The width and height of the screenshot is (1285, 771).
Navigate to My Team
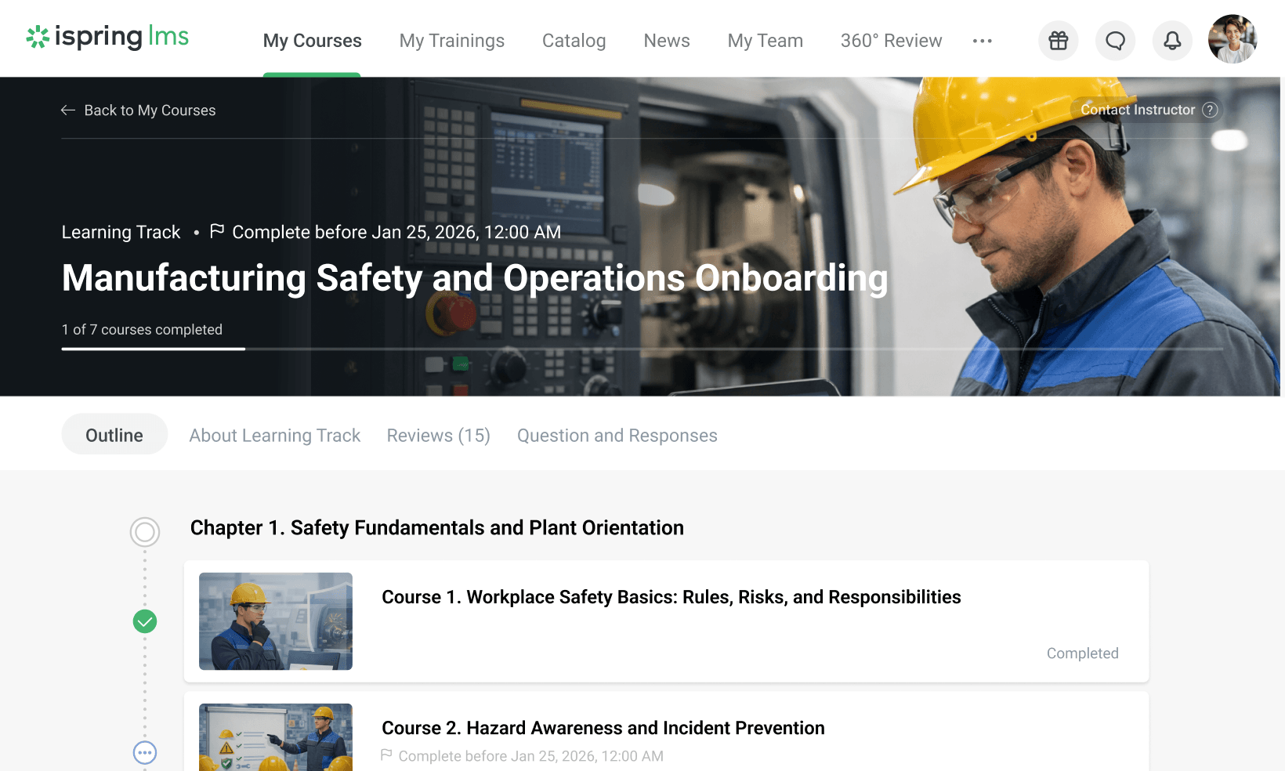click(765, 41)
